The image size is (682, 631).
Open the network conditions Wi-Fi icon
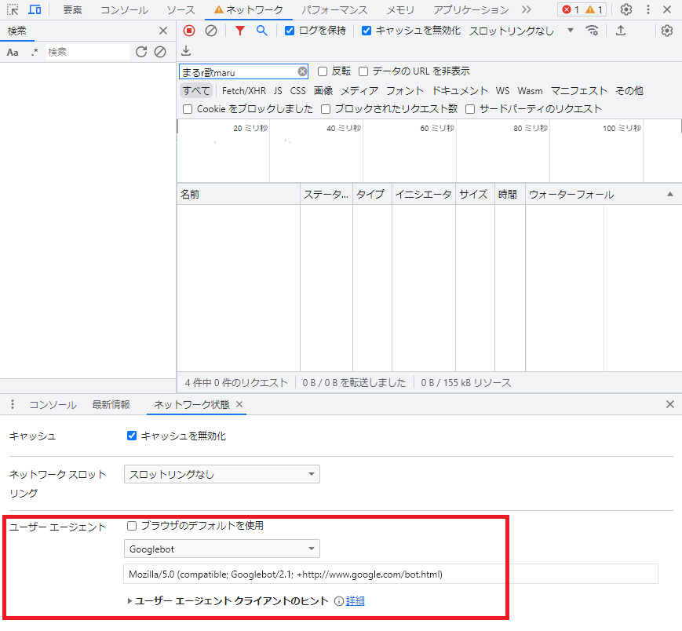593,31
